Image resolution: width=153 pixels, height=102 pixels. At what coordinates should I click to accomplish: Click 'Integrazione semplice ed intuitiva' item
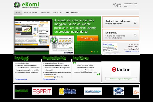click(x=28, y=70)
